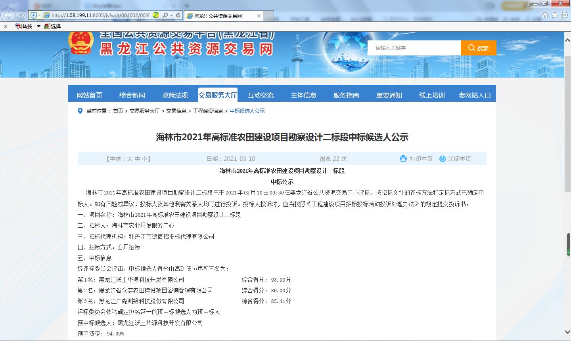Screen dimensions: 571x341
Task: Expand the address bar search dropdown arrow
Action: pyautogui.click(x=171, y=15)
